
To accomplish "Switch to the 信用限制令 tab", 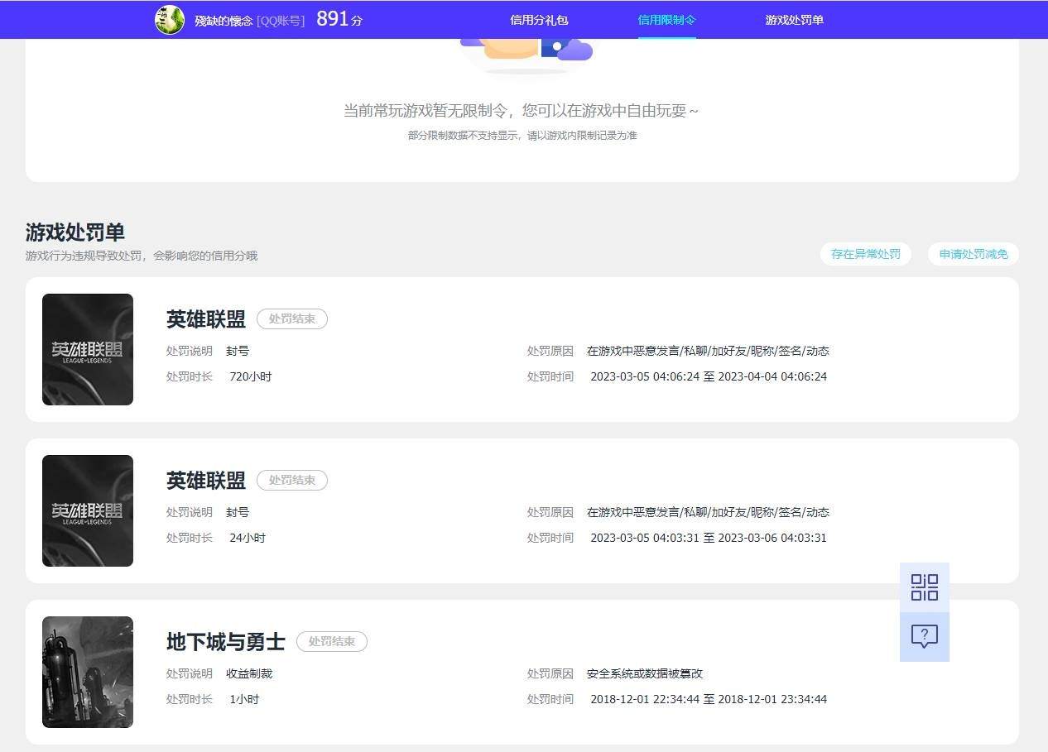I will point(667,20).
